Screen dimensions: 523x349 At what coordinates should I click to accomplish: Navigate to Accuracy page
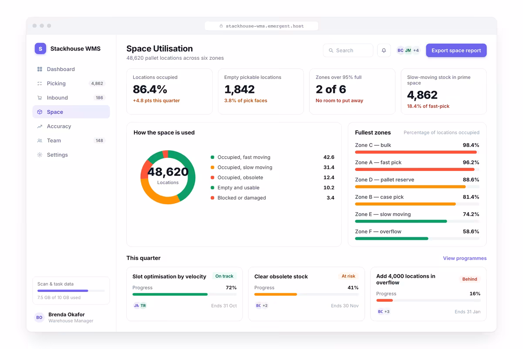(71, 126)
